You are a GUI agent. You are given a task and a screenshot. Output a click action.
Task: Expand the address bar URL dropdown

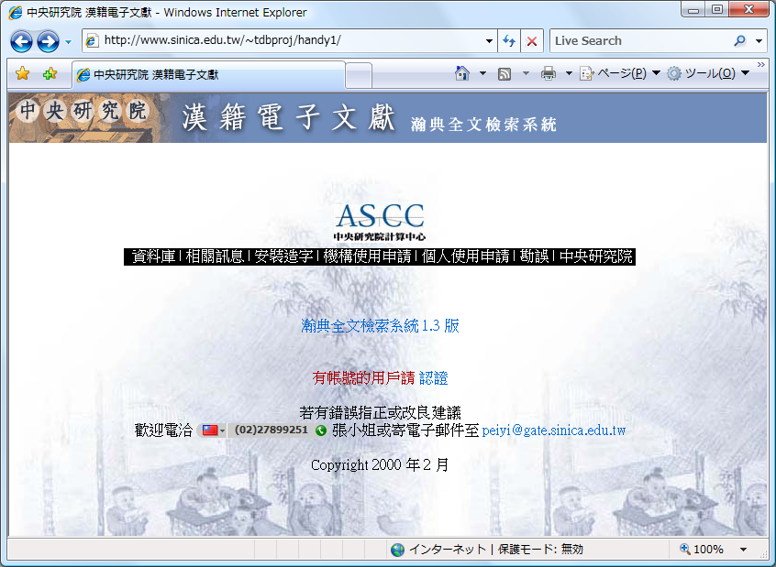489,41
